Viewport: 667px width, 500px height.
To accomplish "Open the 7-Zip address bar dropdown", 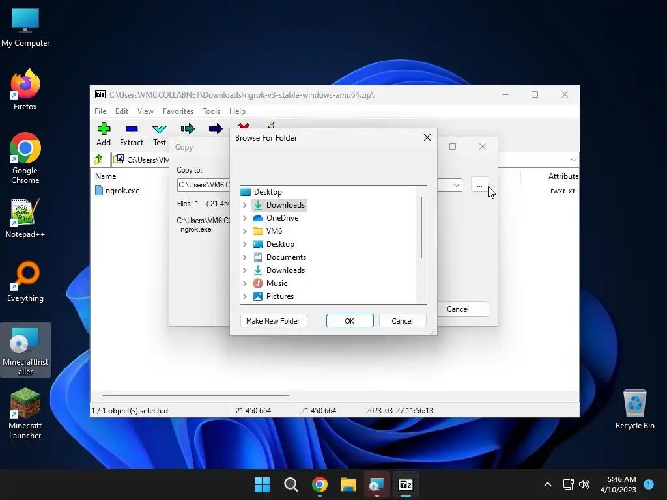I will click(573, 160).
